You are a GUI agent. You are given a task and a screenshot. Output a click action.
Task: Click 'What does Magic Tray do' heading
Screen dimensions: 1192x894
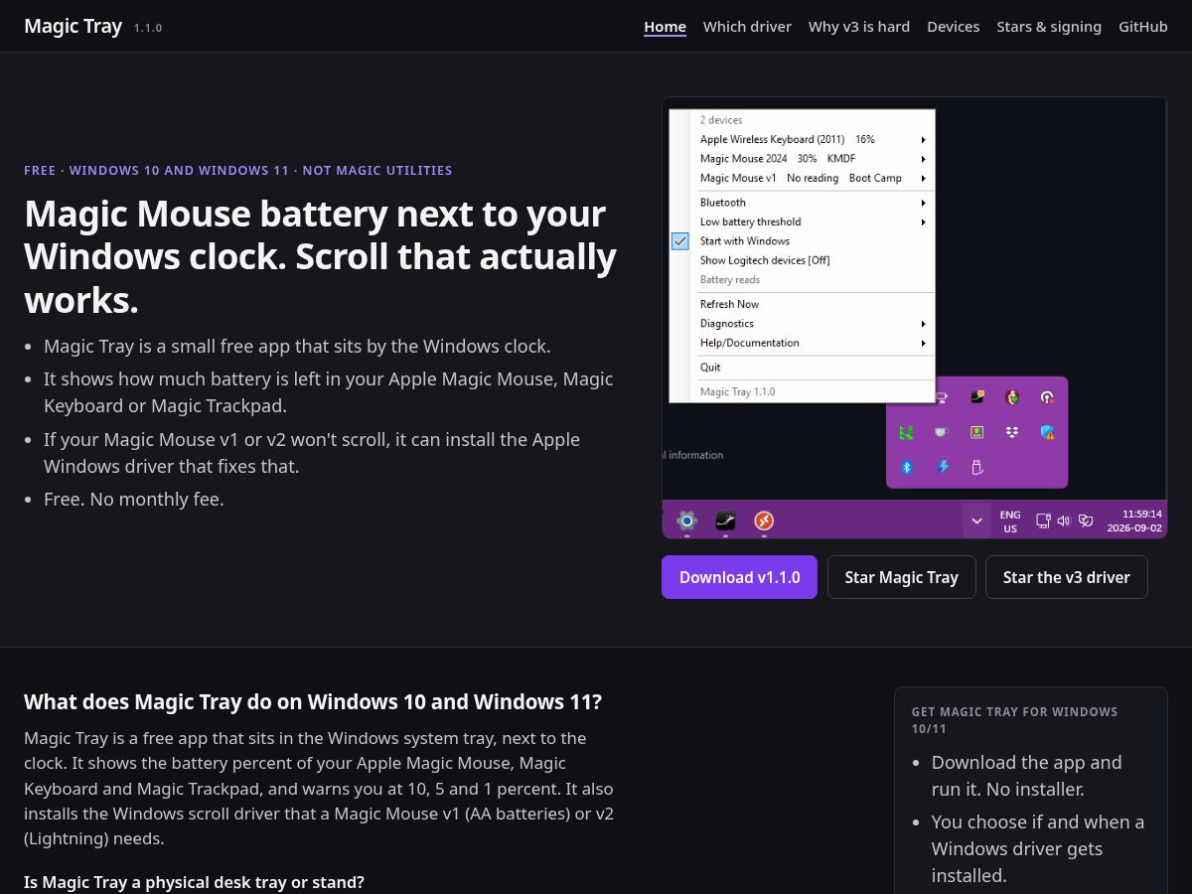pyautogui.click(x=313, y=701)
